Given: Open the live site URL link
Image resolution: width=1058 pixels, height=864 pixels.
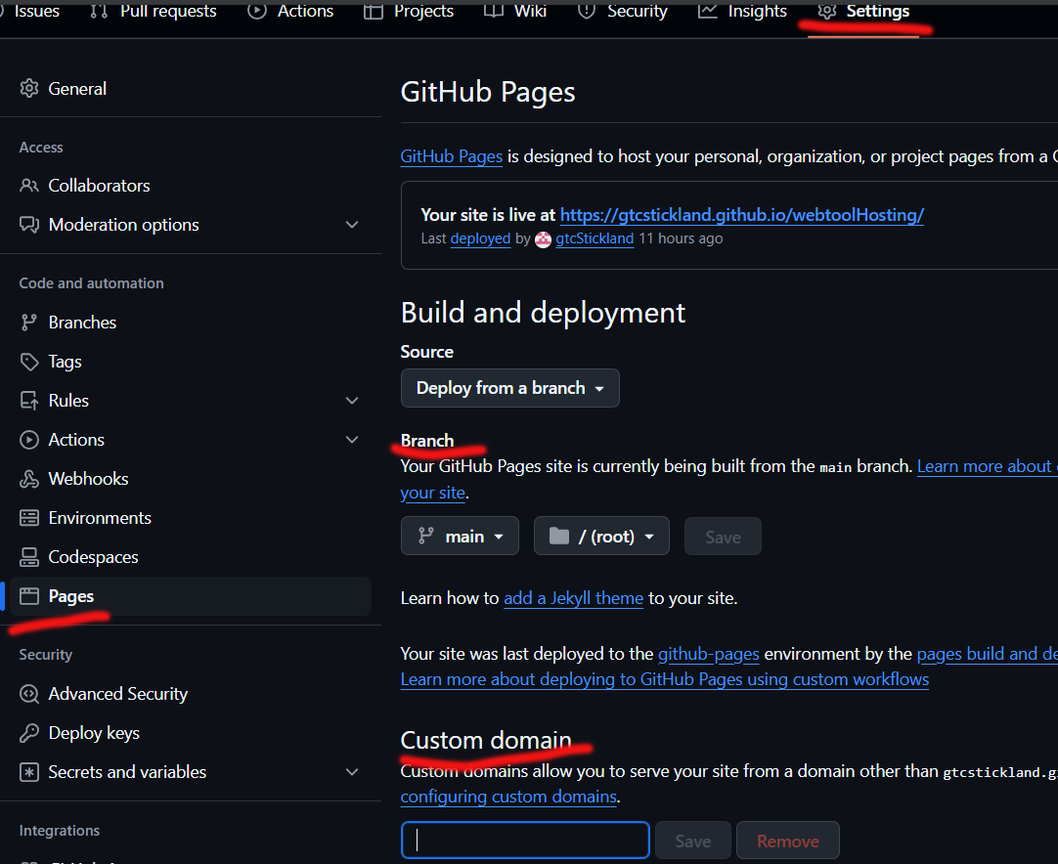Looking at the screenshot, I should (741, 215).
